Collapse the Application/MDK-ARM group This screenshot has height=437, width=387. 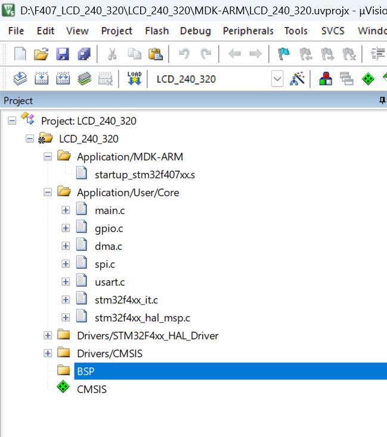(48, 157)
